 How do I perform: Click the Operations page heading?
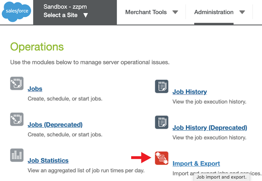click(x=37, y=47)
